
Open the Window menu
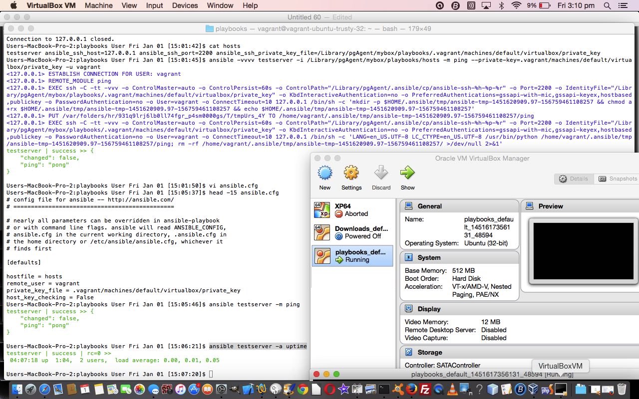[x=220, y=5]
